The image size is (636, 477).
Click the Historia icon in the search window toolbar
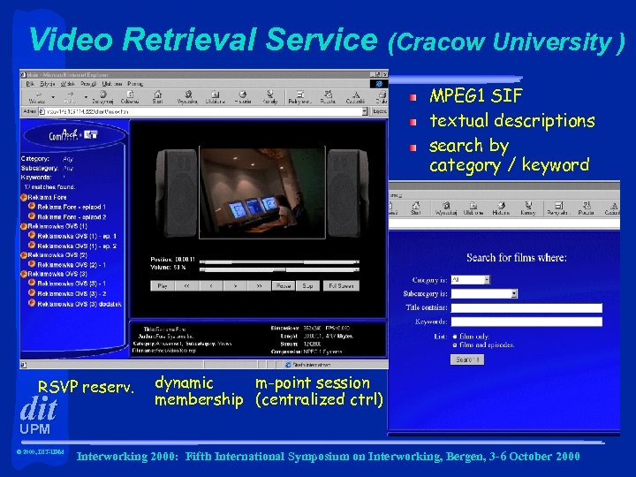501,208
